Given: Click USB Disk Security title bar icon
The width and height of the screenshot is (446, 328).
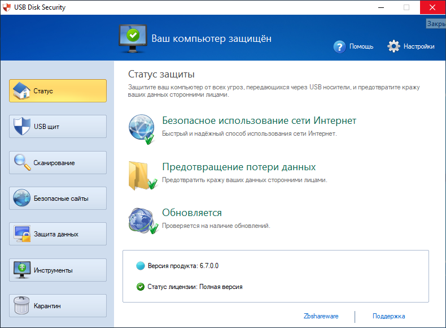Looking at the screenshot, I should pyautogui.click(x=7, y=7).
